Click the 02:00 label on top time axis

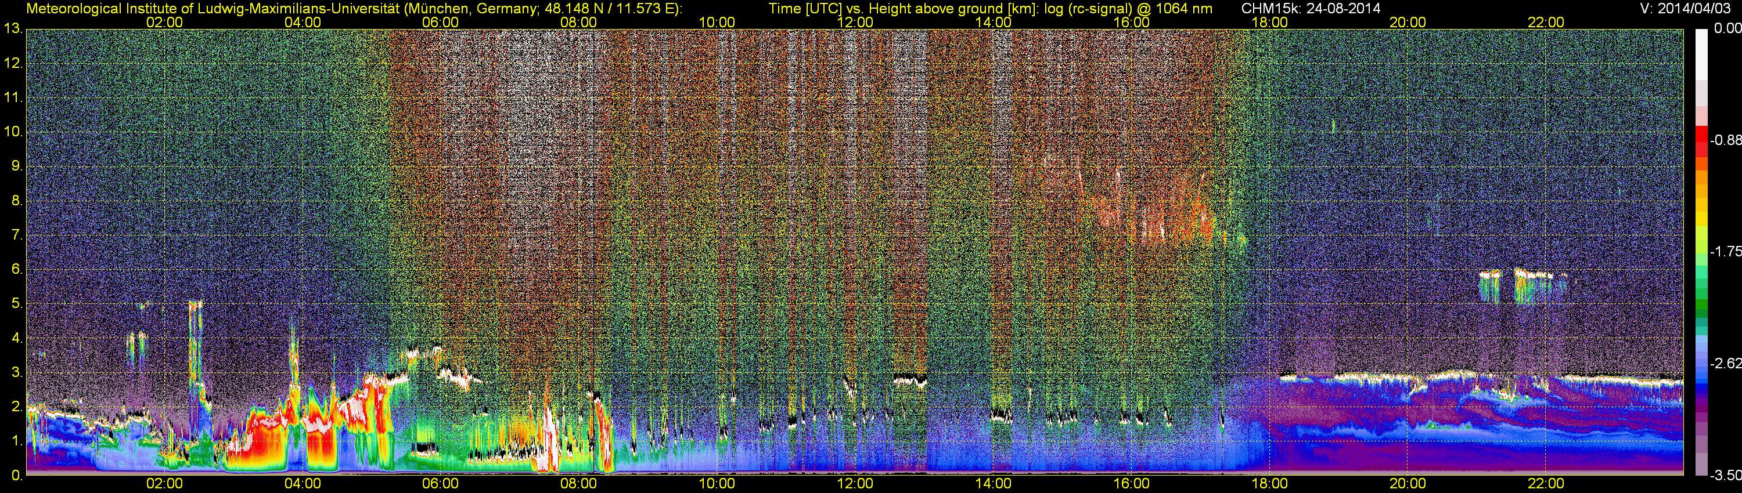click(x=164, y=22)
